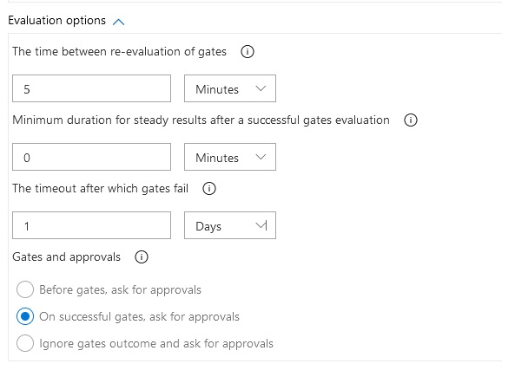This screenshot has width=515, height=370.
Task: Select Before gates, ask for approvals
Action: [x=25, y=289]
